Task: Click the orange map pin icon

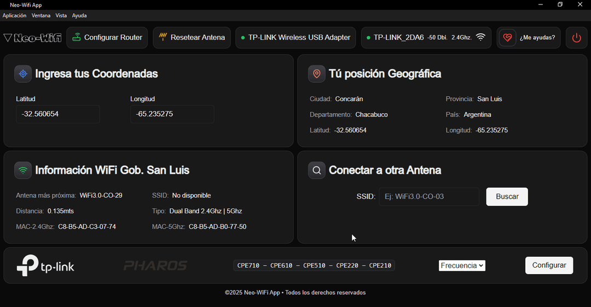Action: pos(317,73)
